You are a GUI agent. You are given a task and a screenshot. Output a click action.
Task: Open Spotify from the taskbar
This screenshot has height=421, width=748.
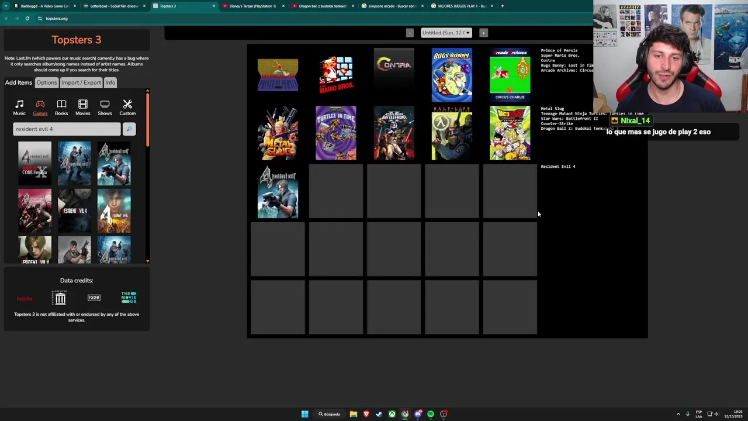click(431, 414)
